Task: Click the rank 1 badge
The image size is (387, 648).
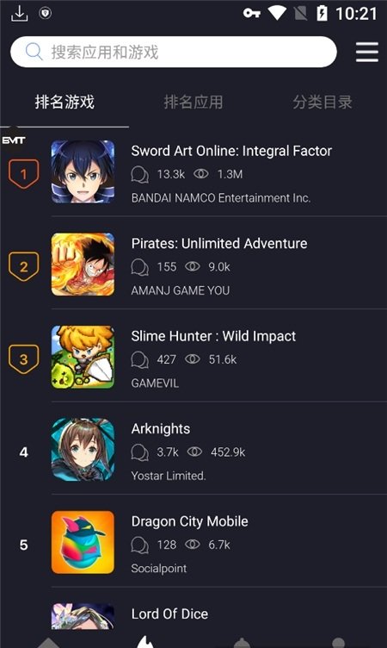Action: 23,173
